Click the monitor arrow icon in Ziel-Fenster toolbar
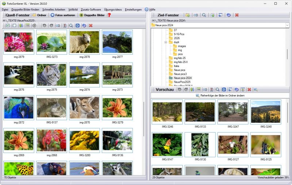 (220, 15)
